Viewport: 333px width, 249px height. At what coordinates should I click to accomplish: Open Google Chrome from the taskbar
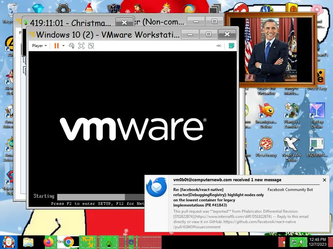68,242
